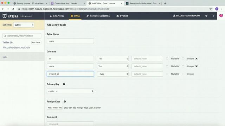
Task: Toggle Nullable for the created_at column
Action: [x=167, y=74]
